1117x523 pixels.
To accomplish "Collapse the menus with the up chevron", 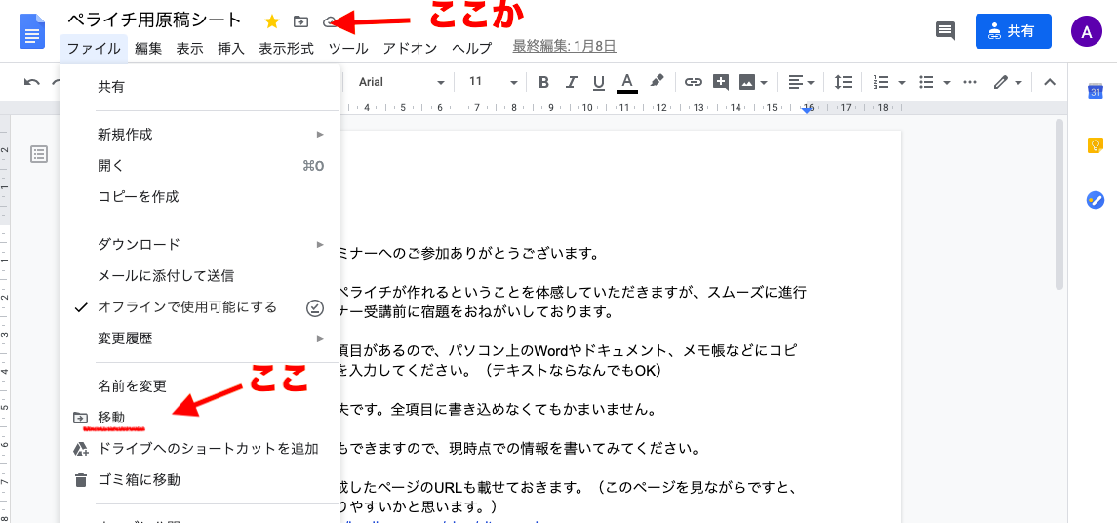I will point(1049,82).
